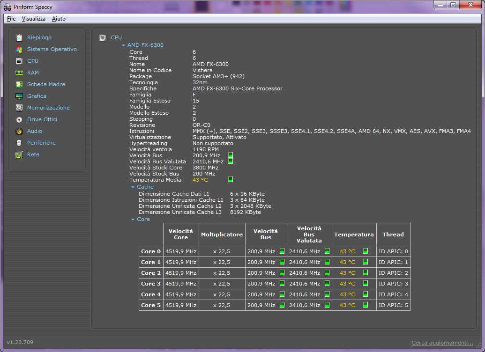Open the Grafica section

pyautogui.click(x=37, y=96)
